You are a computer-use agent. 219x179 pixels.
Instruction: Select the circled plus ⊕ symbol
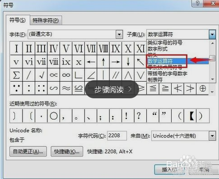click(203, 88)
